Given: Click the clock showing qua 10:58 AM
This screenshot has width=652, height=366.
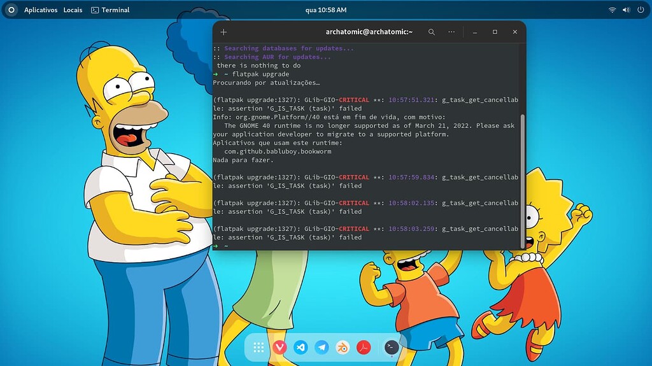Looking at the screenshot, I should pos(326,10).
